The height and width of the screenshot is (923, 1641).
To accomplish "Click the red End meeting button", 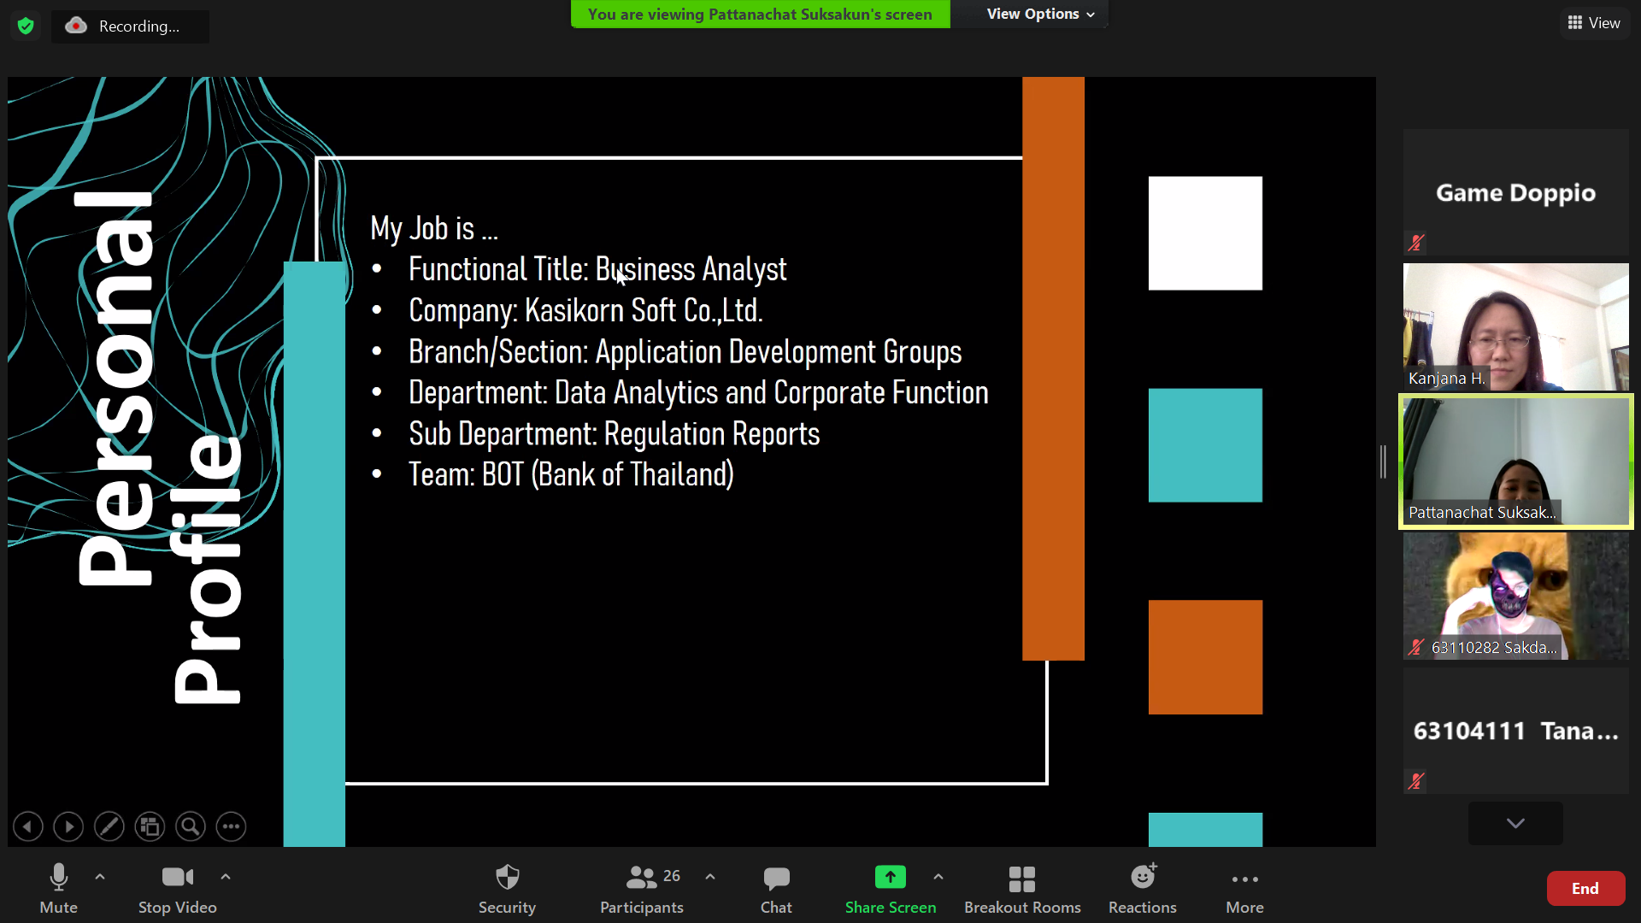I will tap(1585, 888).
